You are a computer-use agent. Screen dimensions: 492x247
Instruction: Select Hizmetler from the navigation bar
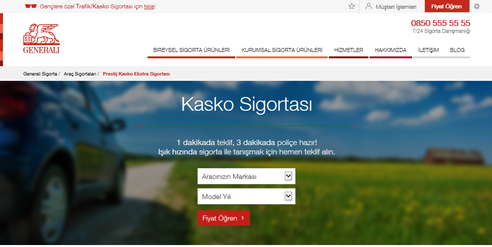tap(348, 50)
